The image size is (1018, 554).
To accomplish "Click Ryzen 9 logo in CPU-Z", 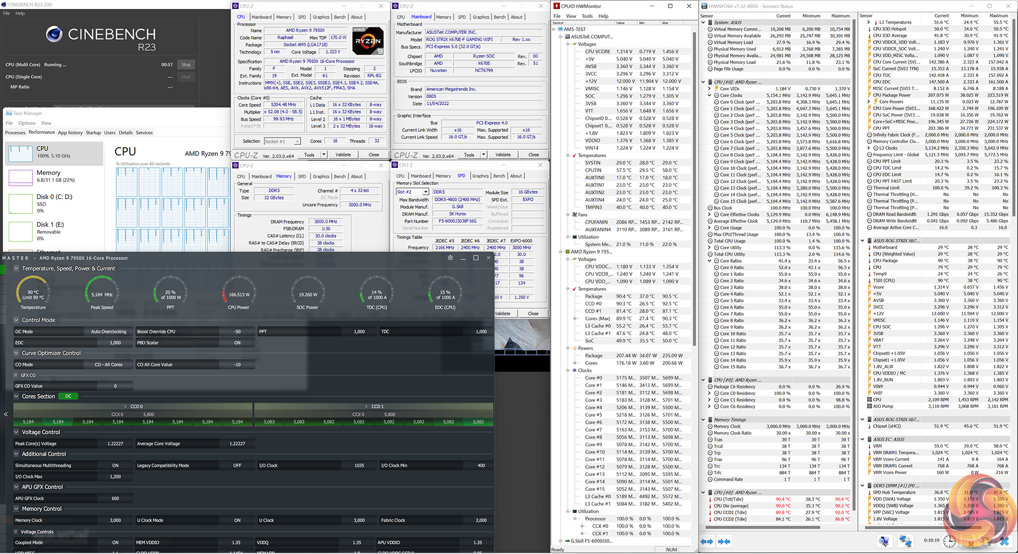I will point(367,41).
